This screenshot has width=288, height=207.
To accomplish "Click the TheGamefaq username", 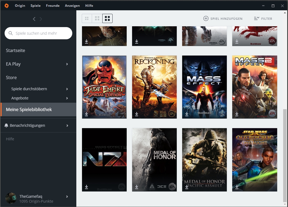I will point(31,196).
